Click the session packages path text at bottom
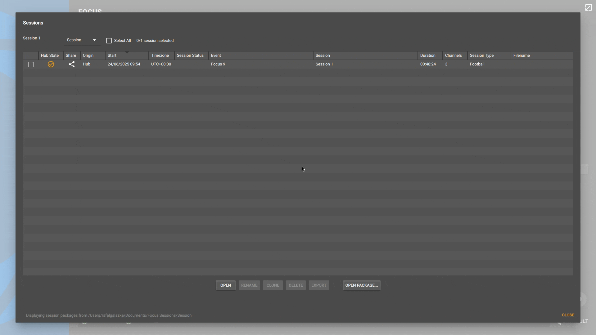The image size is (596, 335). click(x=109, y=315)
